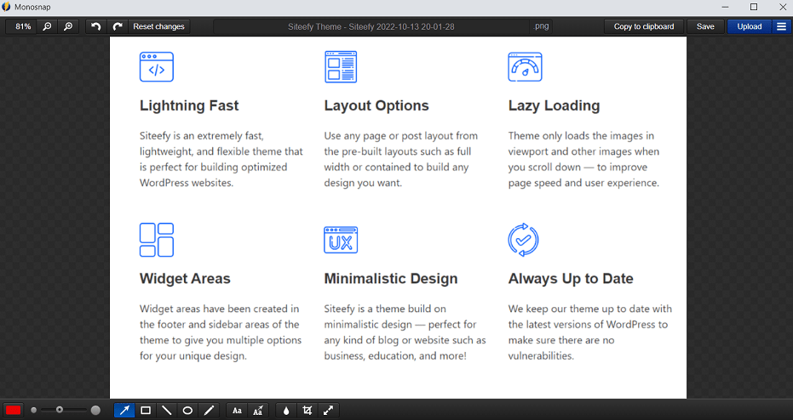Open the Upload options hamburger menu
This screenshot has height=420, width=793.
tap(781, 26)
